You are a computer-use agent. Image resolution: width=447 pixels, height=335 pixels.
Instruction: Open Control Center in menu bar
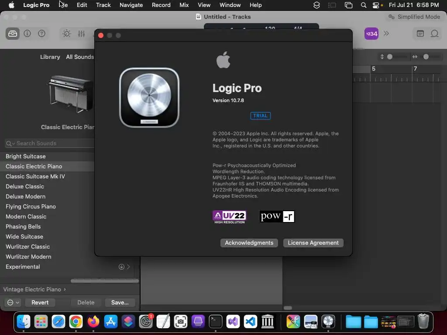point(376,5)
